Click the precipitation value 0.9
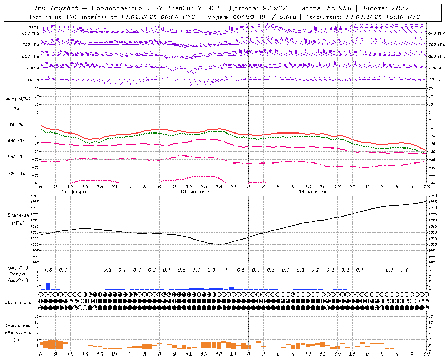This screenshot has height=357, width=447. (211, 270)
